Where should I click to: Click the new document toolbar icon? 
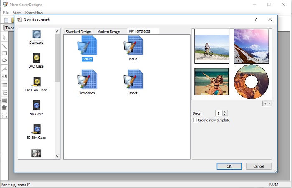click(x=6, y=20)
